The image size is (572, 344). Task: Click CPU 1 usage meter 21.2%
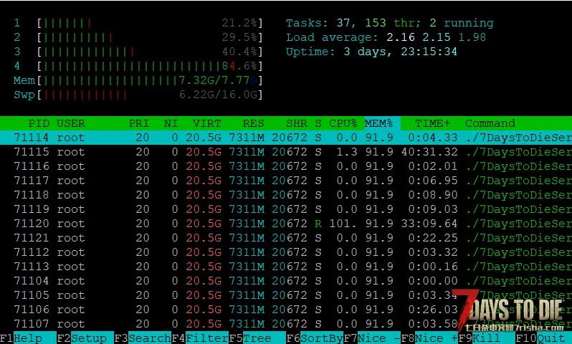[138, 24]
